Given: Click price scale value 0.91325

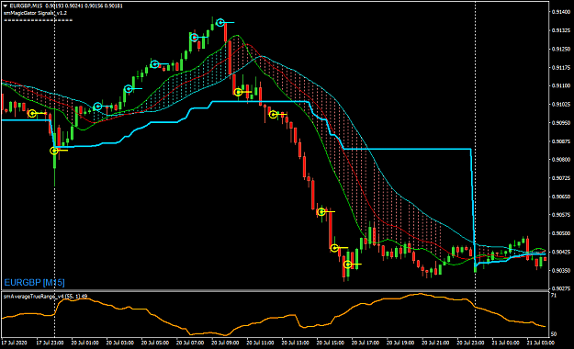Looking at the screenshot, I should point(561,30).
